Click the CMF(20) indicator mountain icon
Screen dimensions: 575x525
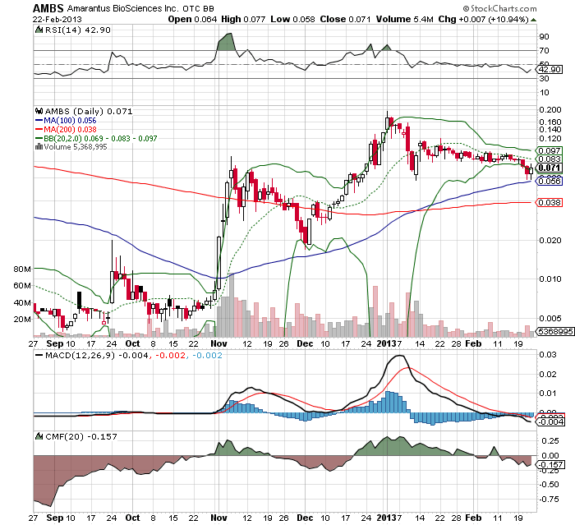[x=39, y=436]
